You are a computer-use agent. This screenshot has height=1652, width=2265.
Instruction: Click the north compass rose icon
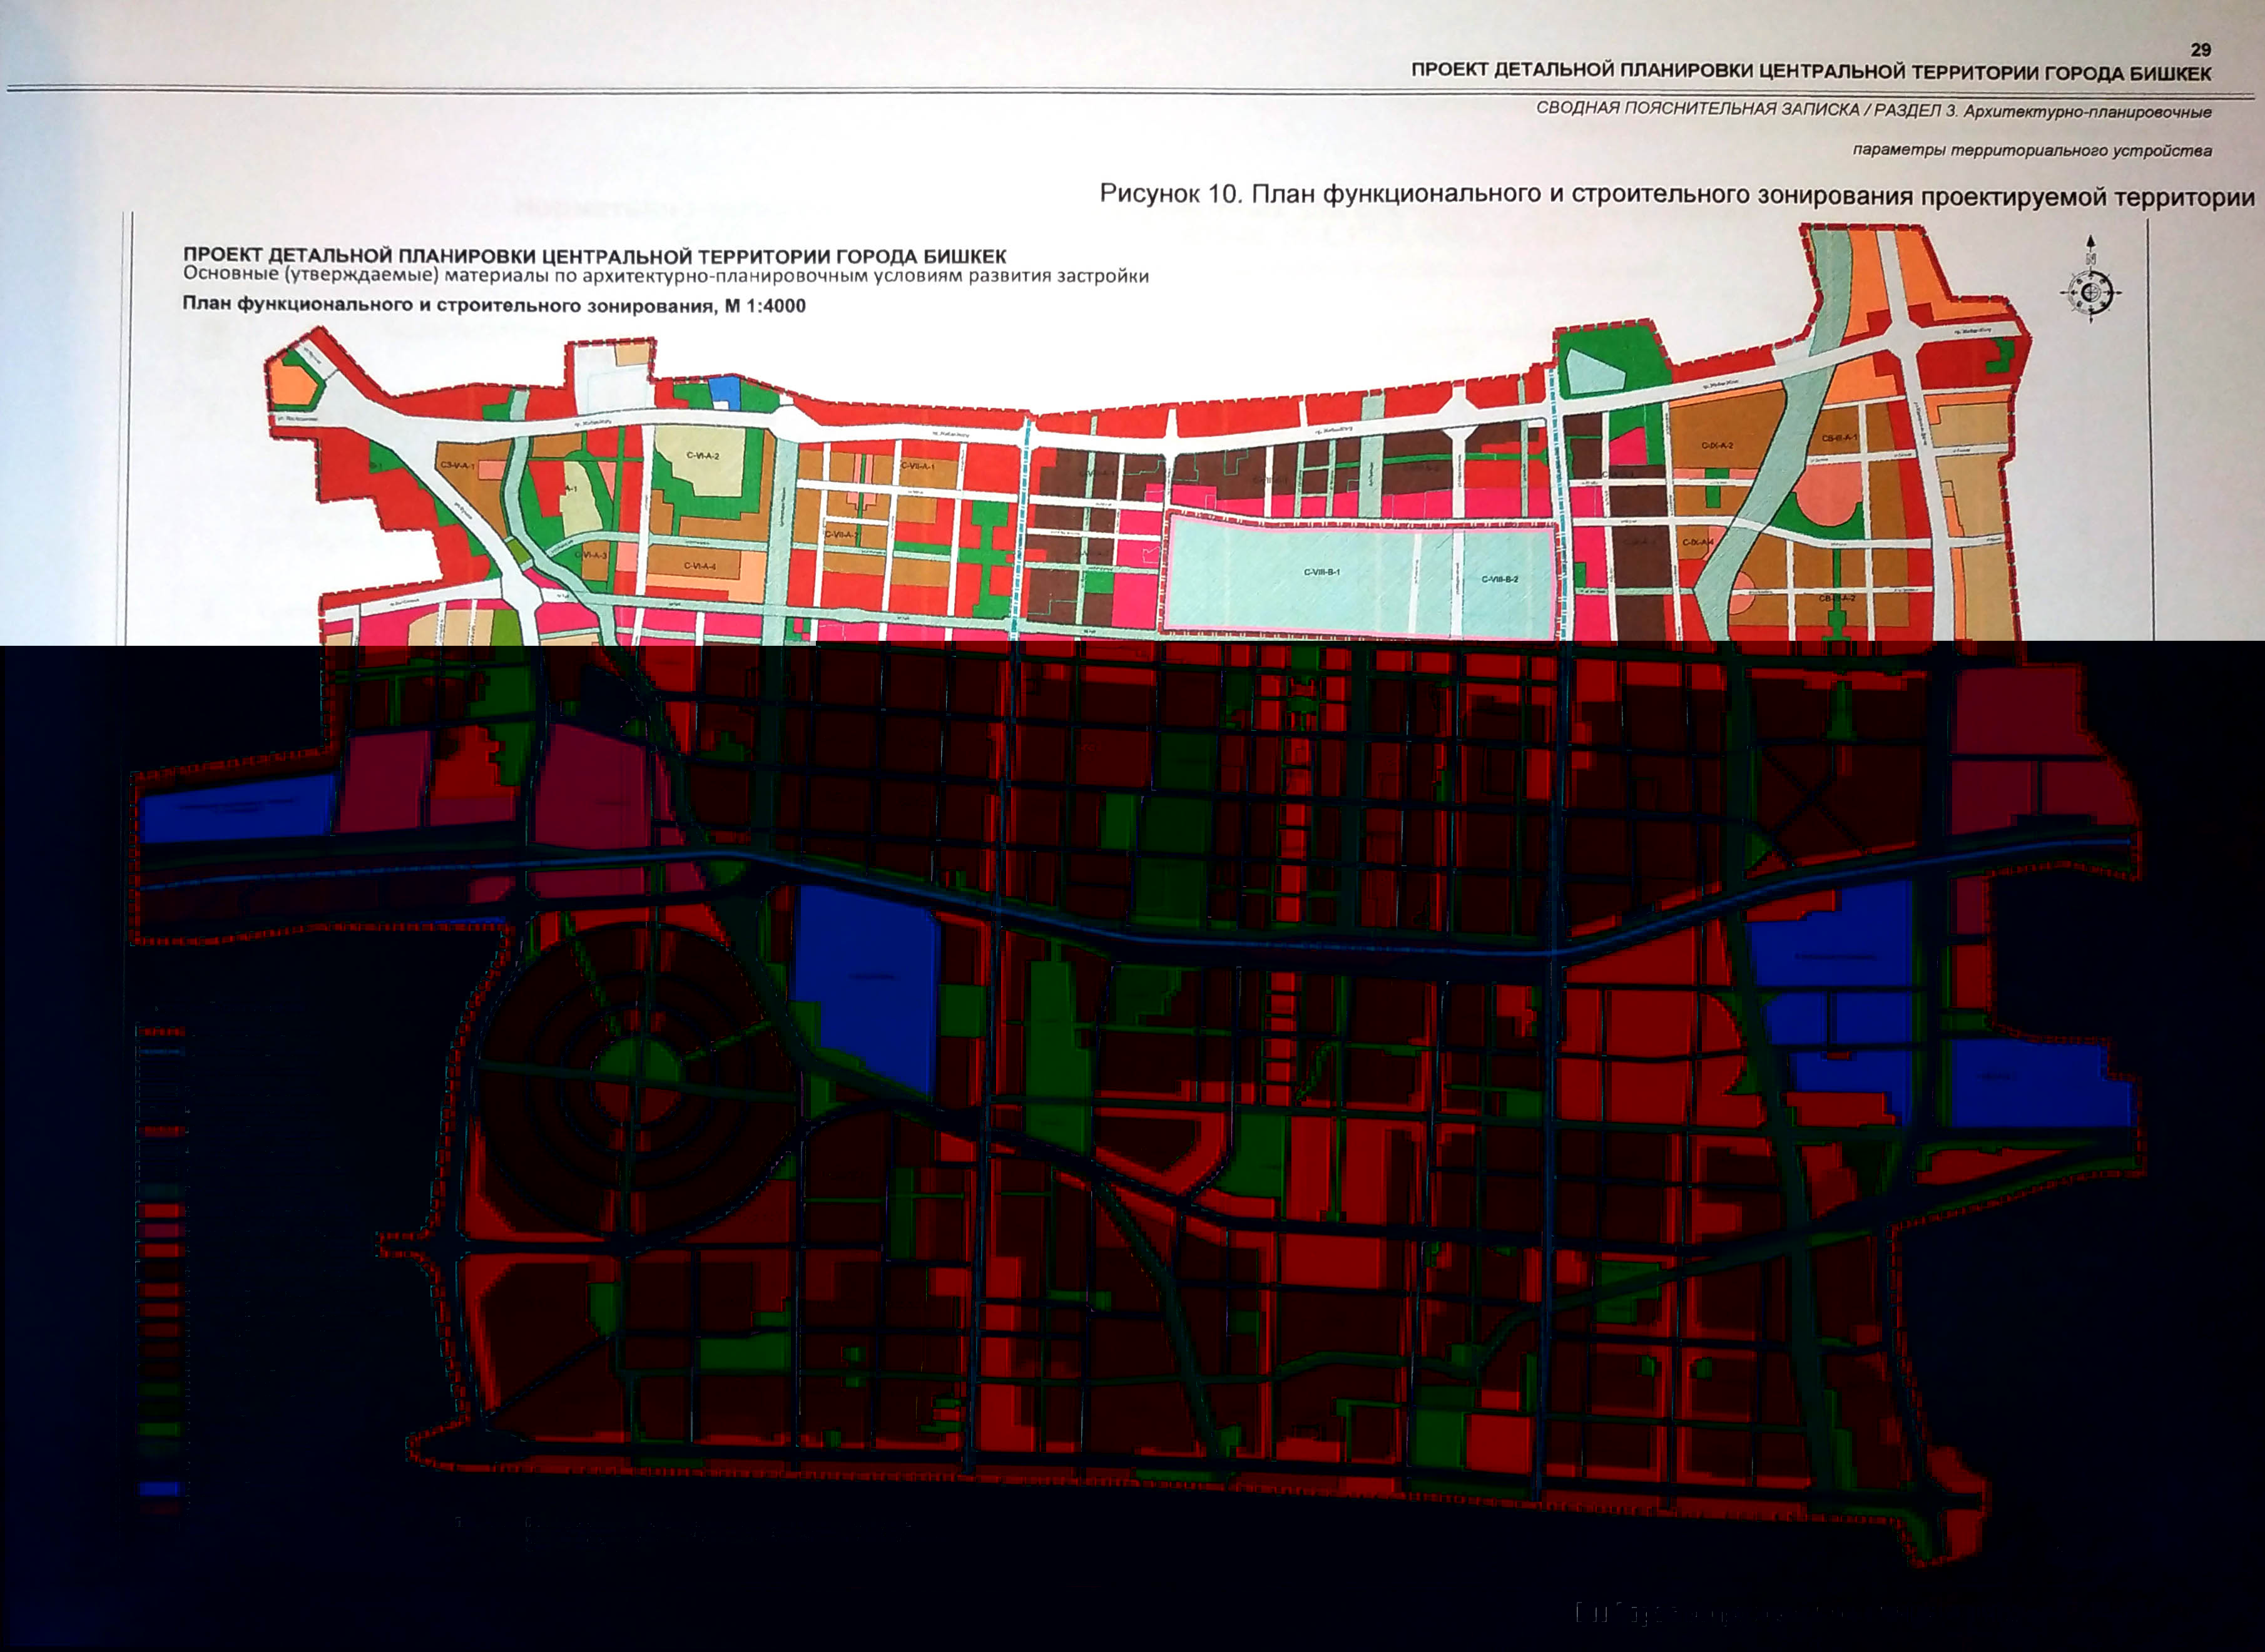click(2090, 293)
